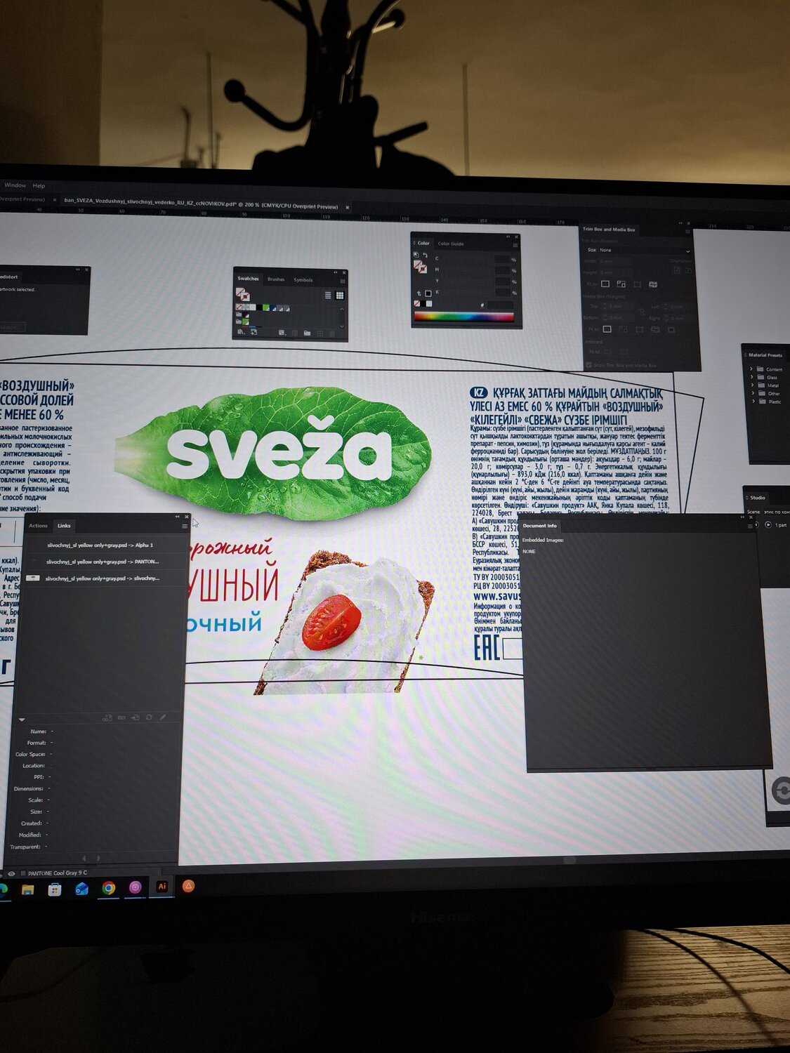Collapse the link info disclosure triangle

[22, 720]
